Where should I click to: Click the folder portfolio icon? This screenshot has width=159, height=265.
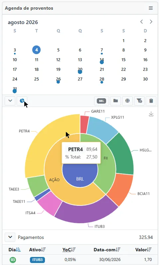[x=115, y=101]
